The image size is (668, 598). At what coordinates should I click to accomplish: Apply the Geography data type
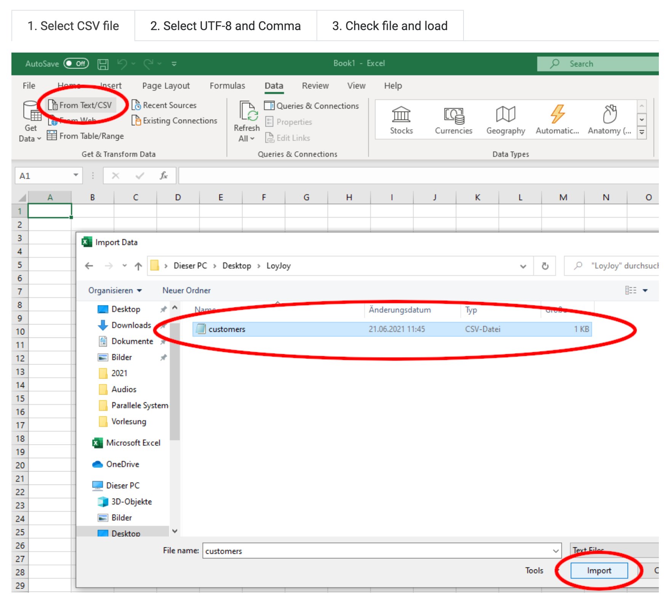coord(505,119)
